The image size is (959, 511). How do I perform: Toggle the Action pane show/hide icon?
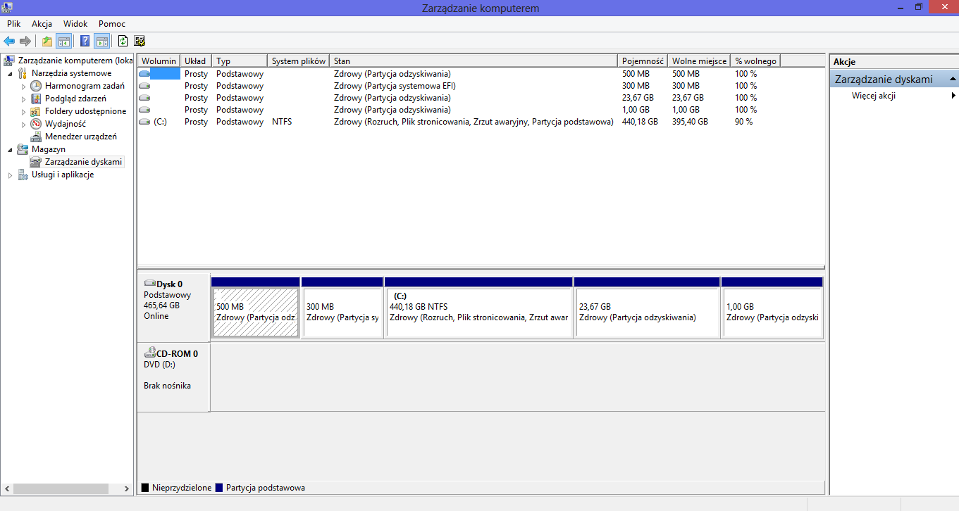(x=101, y=41)
